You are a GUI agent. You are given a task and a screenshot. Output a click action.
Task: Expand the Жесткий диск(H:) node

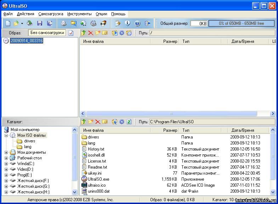6,192
